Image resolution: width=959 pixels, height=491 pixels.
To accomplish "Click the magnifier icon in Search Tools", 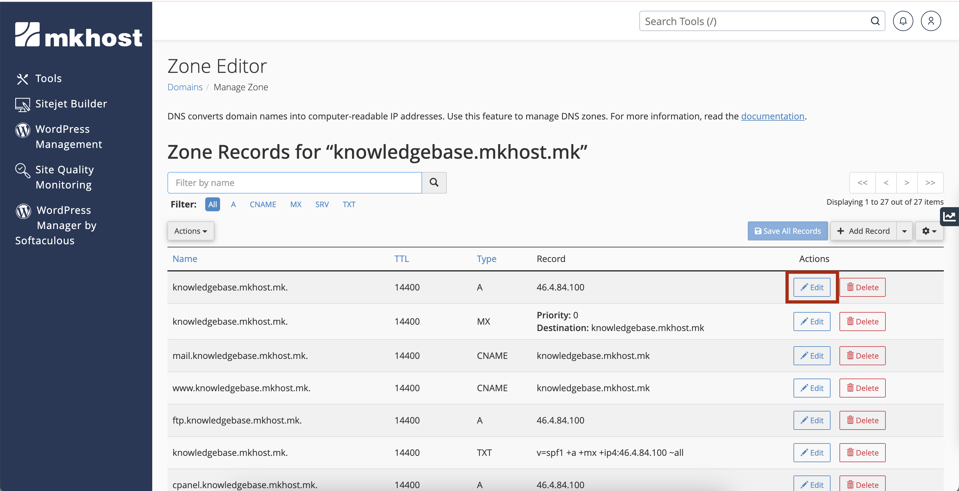I will tap(875, 21).
